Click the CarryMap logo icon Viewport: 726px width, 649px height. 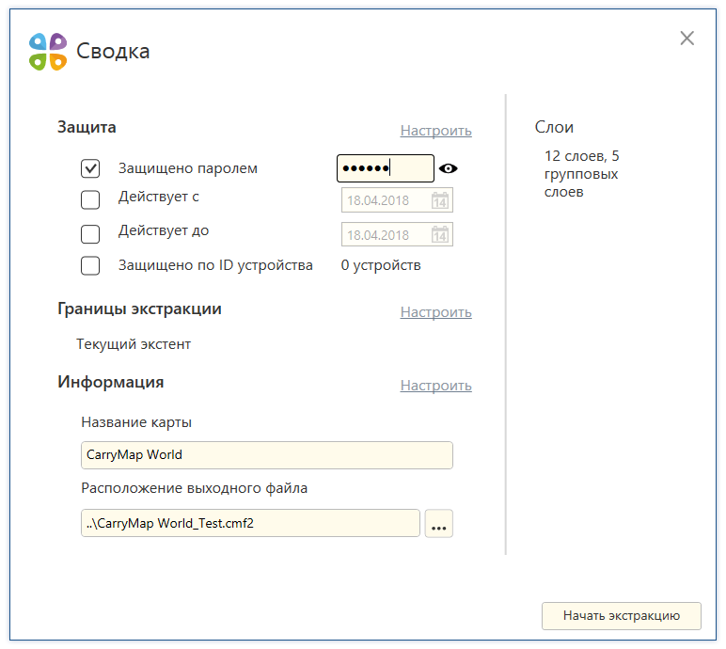pyautogui.click(x=48, y=52)
